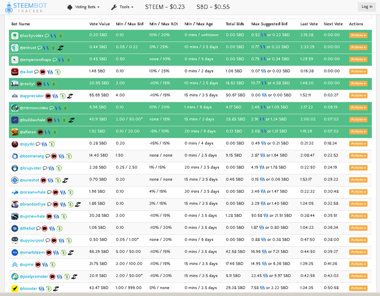Click the 1.00 / 999.00 bid range
Image resolution: width=380 pixels, height=296 pixels.
(x=129, y=288)
